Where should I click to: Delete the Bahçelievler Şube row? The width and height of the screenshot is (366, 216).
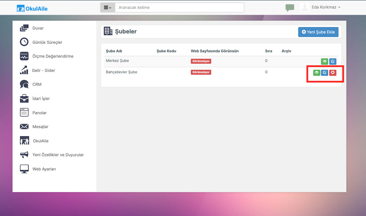click(x=333, y=73)
